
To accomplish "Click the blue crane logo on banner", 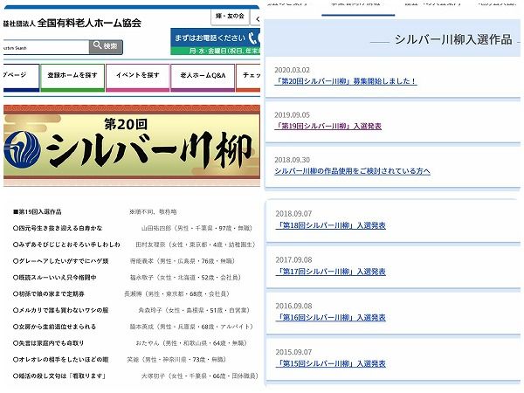I will 22,149.
